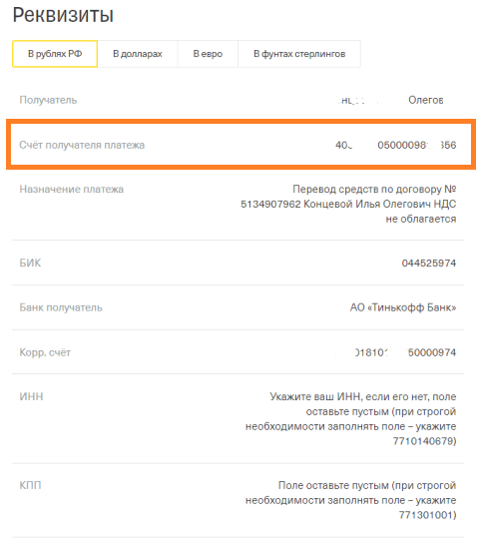The width and height of the screenshot is (479, 541).
Task: Select the "В рублях РФ" tab
Action: pyautogui.click(x=55, y=54)
